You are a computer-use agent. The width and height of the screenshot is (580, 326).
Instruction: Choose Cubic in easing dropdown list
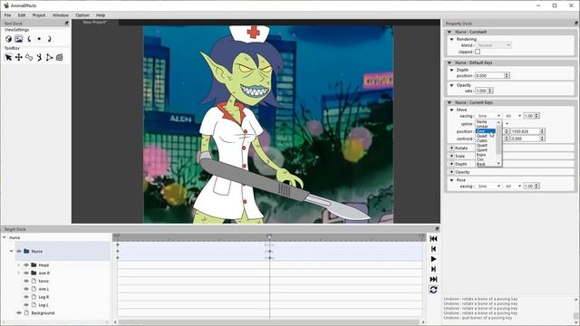pyautogui.click(x=486, y=141)
